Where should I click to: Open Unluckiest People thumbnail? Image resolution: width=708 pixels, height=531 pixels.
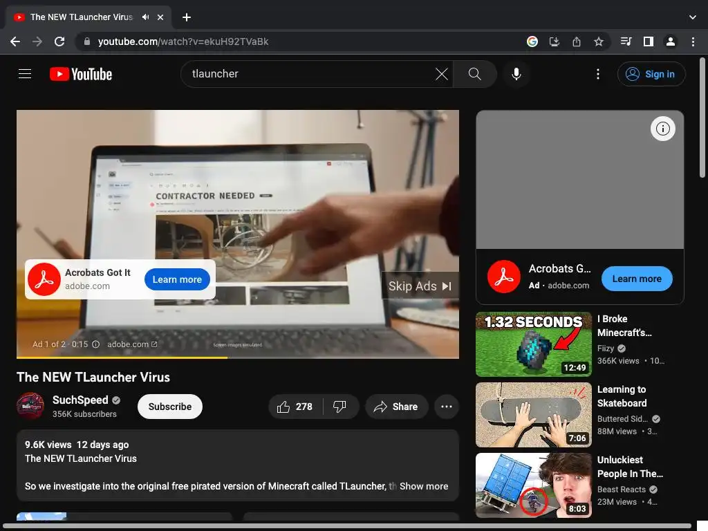(x=534, y=485)
